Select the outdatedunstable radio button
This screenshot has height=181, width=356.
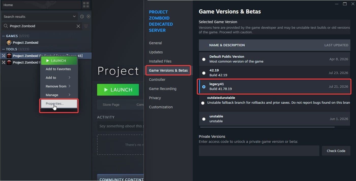pyautogui.click(x=203, y=103)
